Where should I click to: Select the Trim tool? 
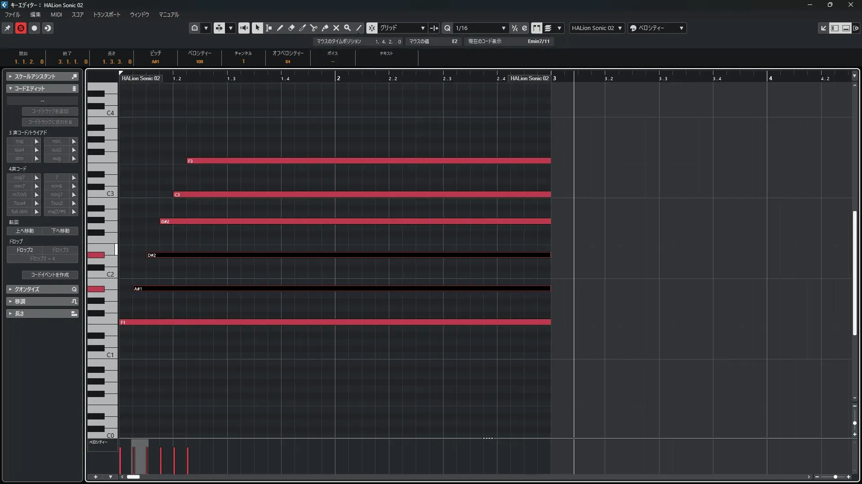(303, 28)
